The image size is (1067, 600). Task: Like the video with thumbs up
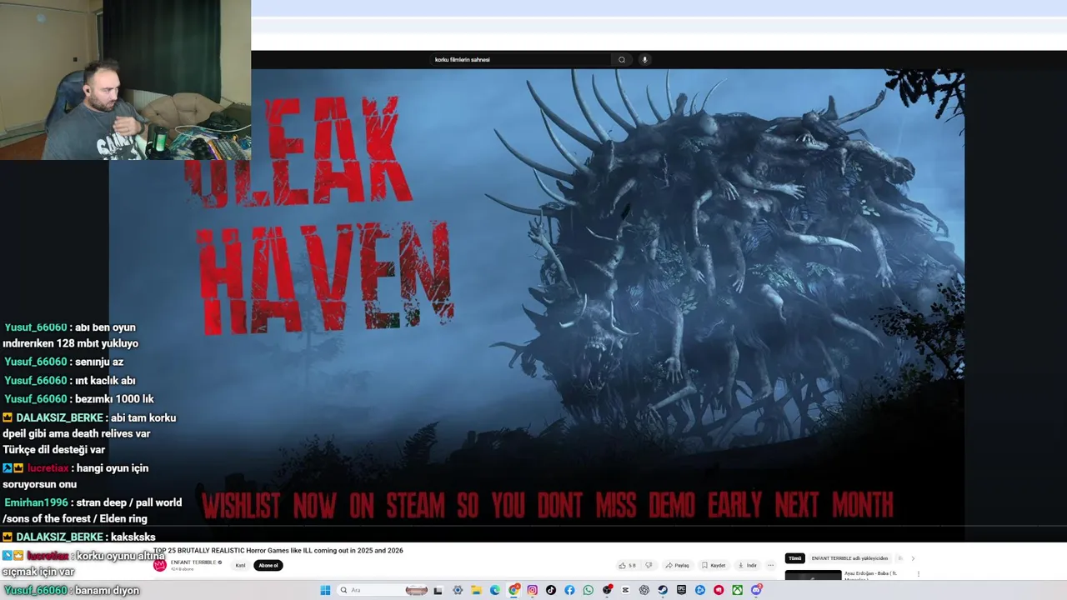[627, 565]
